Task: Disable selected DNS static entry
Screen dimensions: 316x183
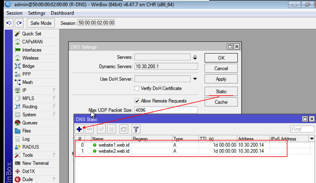Action: pos(111,129)
